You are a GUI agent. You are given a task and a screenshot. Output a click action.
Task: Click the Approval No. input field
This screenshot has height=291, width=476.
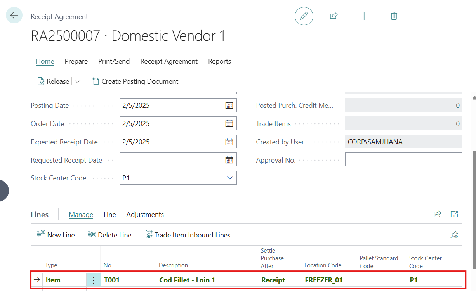coord(403,160)
